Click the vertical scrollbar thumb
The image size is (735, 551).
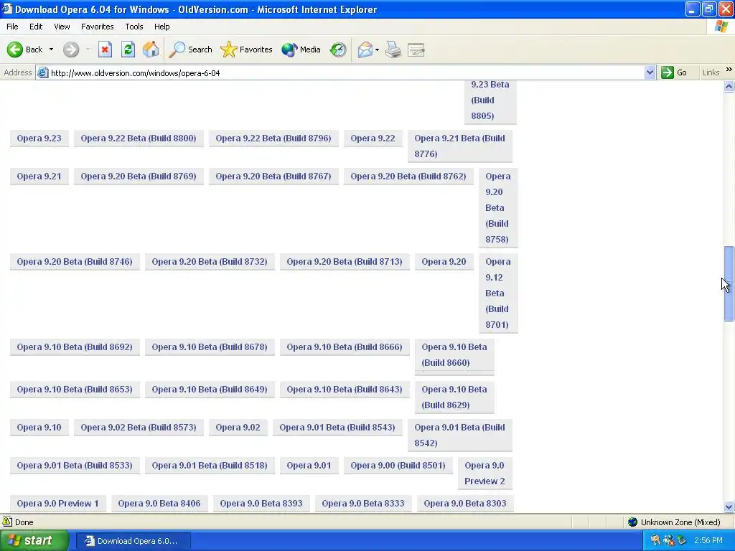tap(729, 283)
